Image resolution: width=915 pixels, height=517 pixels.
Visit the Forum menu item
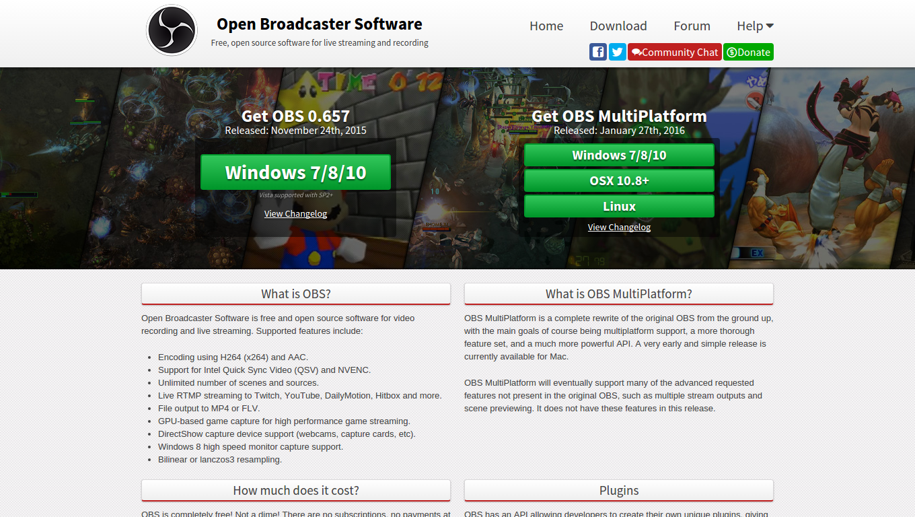pos(692,26)
